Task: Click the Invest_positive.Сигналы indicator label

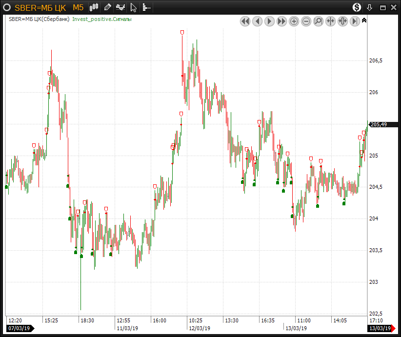Action: [101, 19]
